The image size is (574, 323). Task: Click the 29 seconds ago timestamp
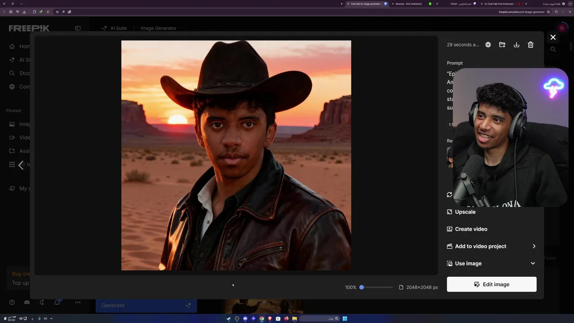coord(463,45)
